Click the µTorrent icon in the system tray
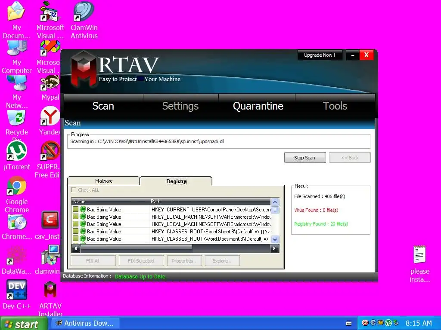The image size is (441, 330). [x=388, y=323]
